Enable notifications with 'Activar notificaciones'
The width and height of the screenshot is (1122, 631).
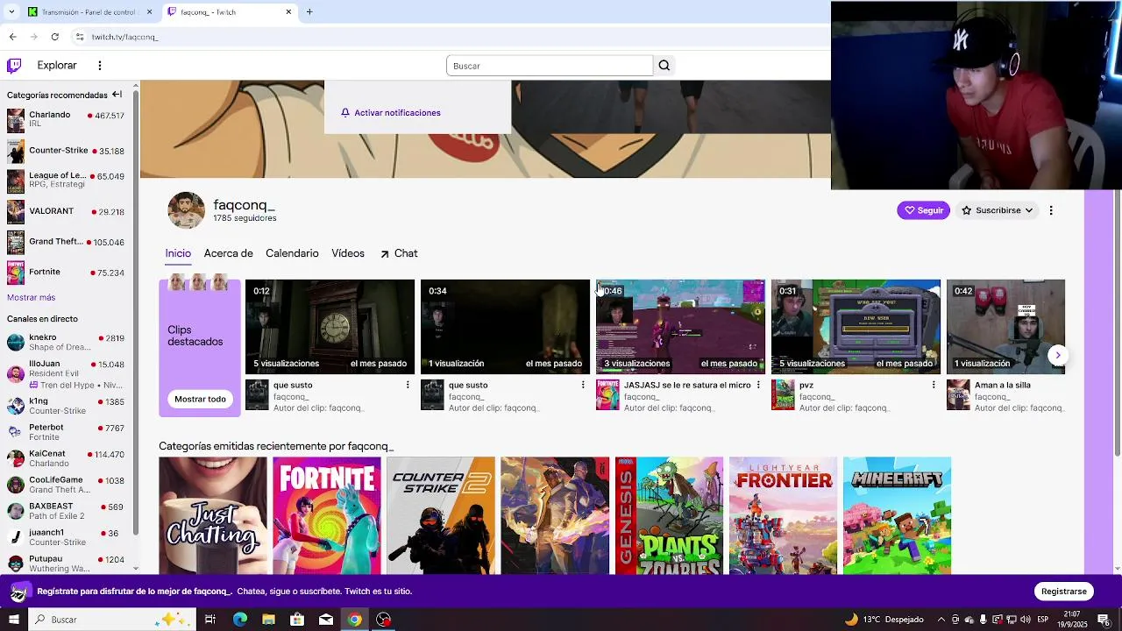(391, 113)
